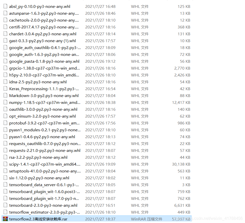Viewport: 245px width, 223px height.
Task: Select chardet-3.0.4-py2.py3-none-any.whl
Action: [x=43, y=34]
